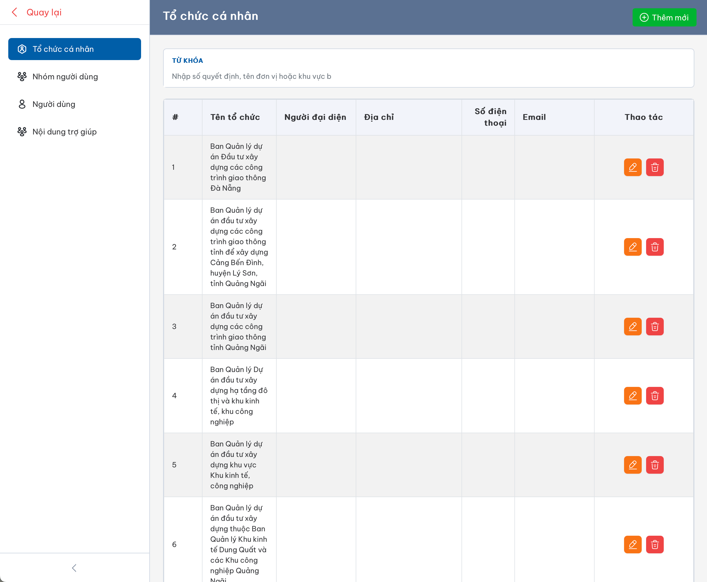
Task: Open the Nhóm người dùng menu item
Action: pyautogui.click(x=65, y=76)
